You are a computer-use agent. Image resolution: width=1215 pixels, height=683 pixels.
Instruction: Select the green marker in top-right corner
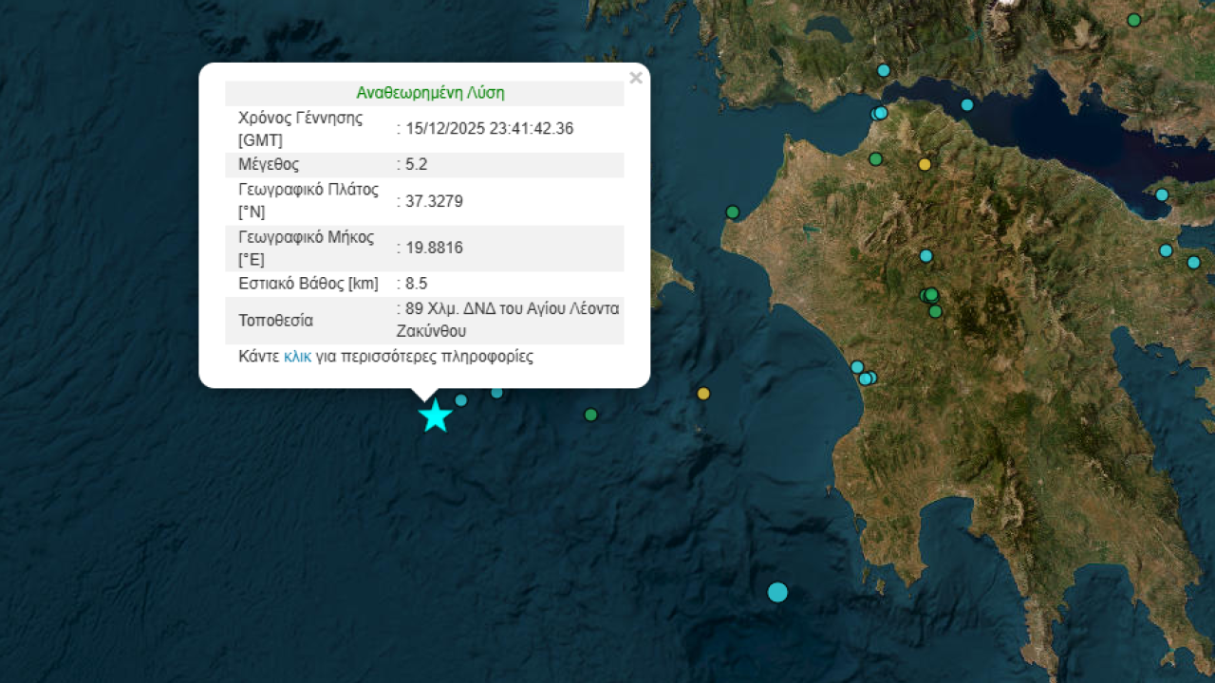point(1133,20)
